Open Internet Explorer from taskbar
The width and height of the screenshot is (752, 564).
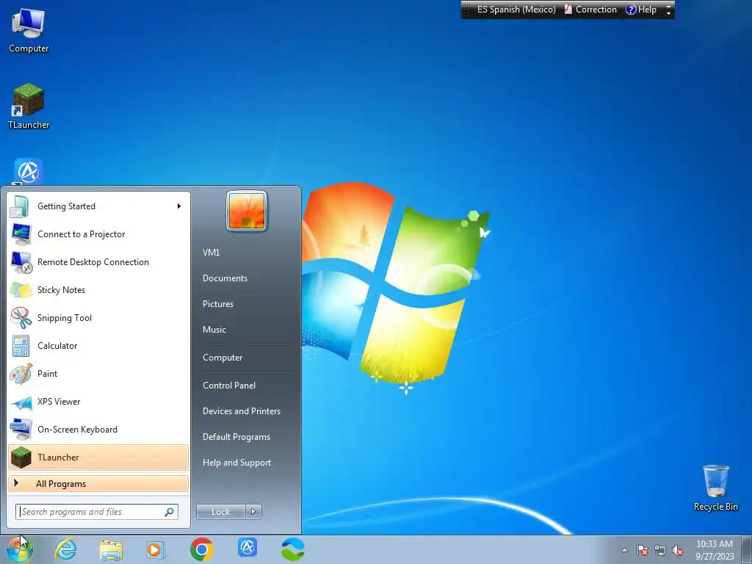tap(65, 549)
